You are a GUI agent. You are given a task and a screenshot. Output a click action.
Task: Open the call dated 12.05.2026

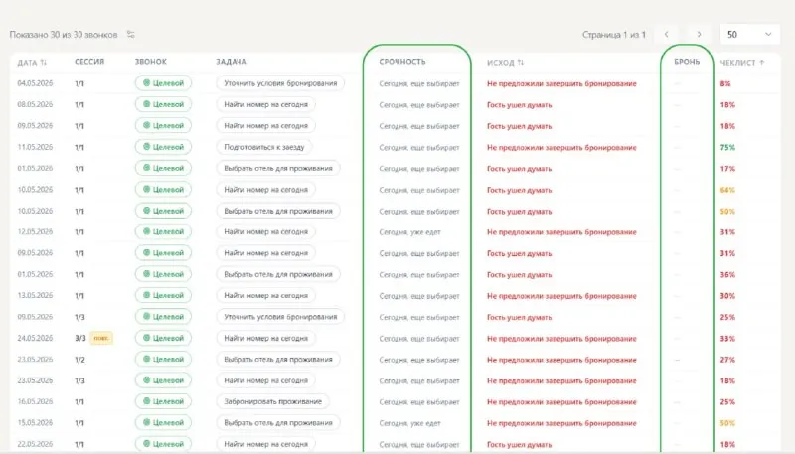[x=35, y=231]
